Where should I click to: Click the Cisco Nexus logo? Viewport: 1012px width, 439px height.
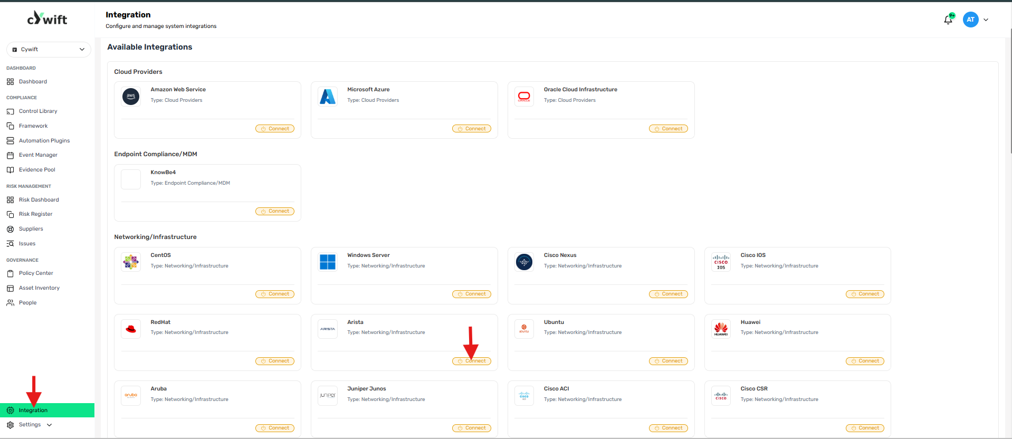(524, 262)
